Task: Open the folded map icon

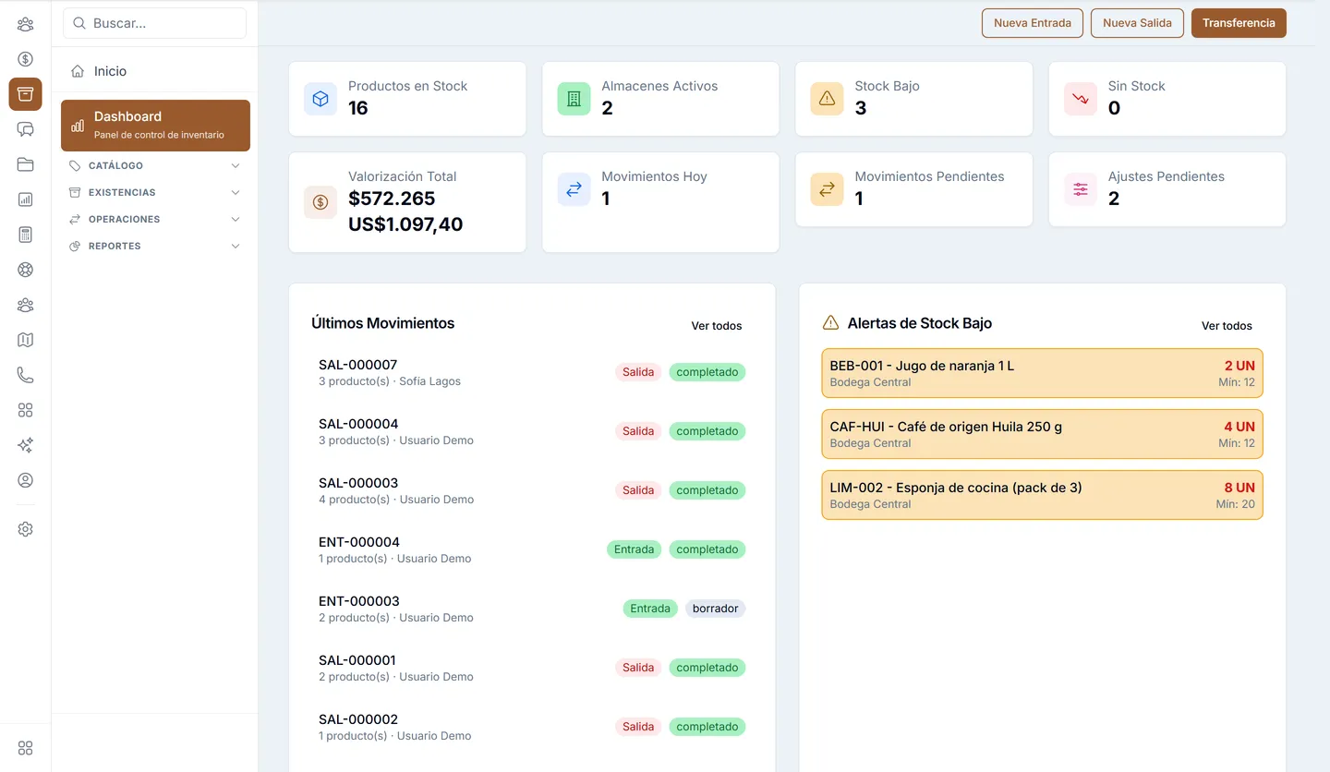Action: [25, 340]
